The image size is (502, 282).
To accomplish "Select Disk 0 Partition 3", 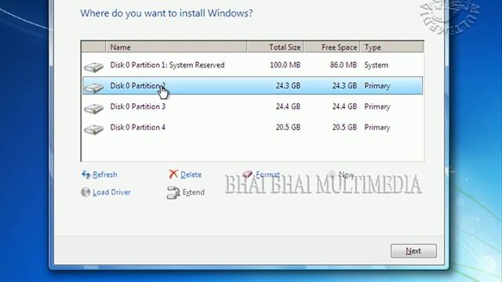I will click(253, 107).
